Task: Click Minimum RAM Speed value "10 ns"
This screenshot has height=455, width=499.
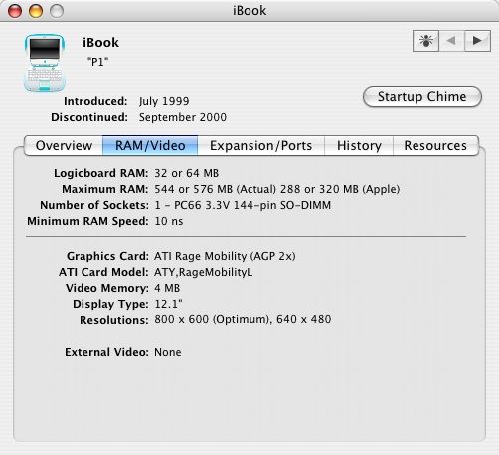Action: coord(169,221)
